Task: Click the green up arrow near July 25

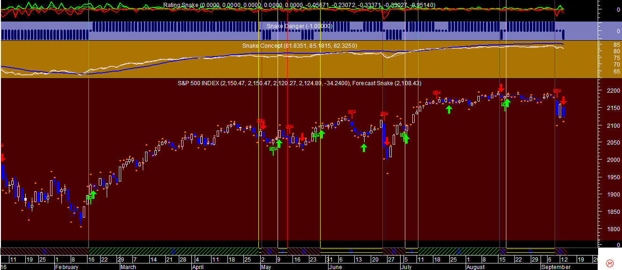Action: point(449,109)
